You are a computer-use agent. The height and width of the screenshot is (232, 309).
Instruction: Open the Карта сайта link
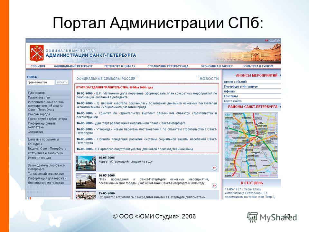232,101
